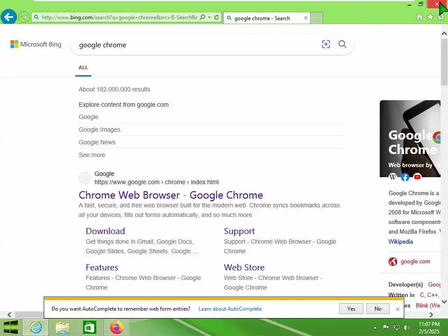Open the address bar dropdown arrow
The image size is (448, 336).
pos(210,17)
